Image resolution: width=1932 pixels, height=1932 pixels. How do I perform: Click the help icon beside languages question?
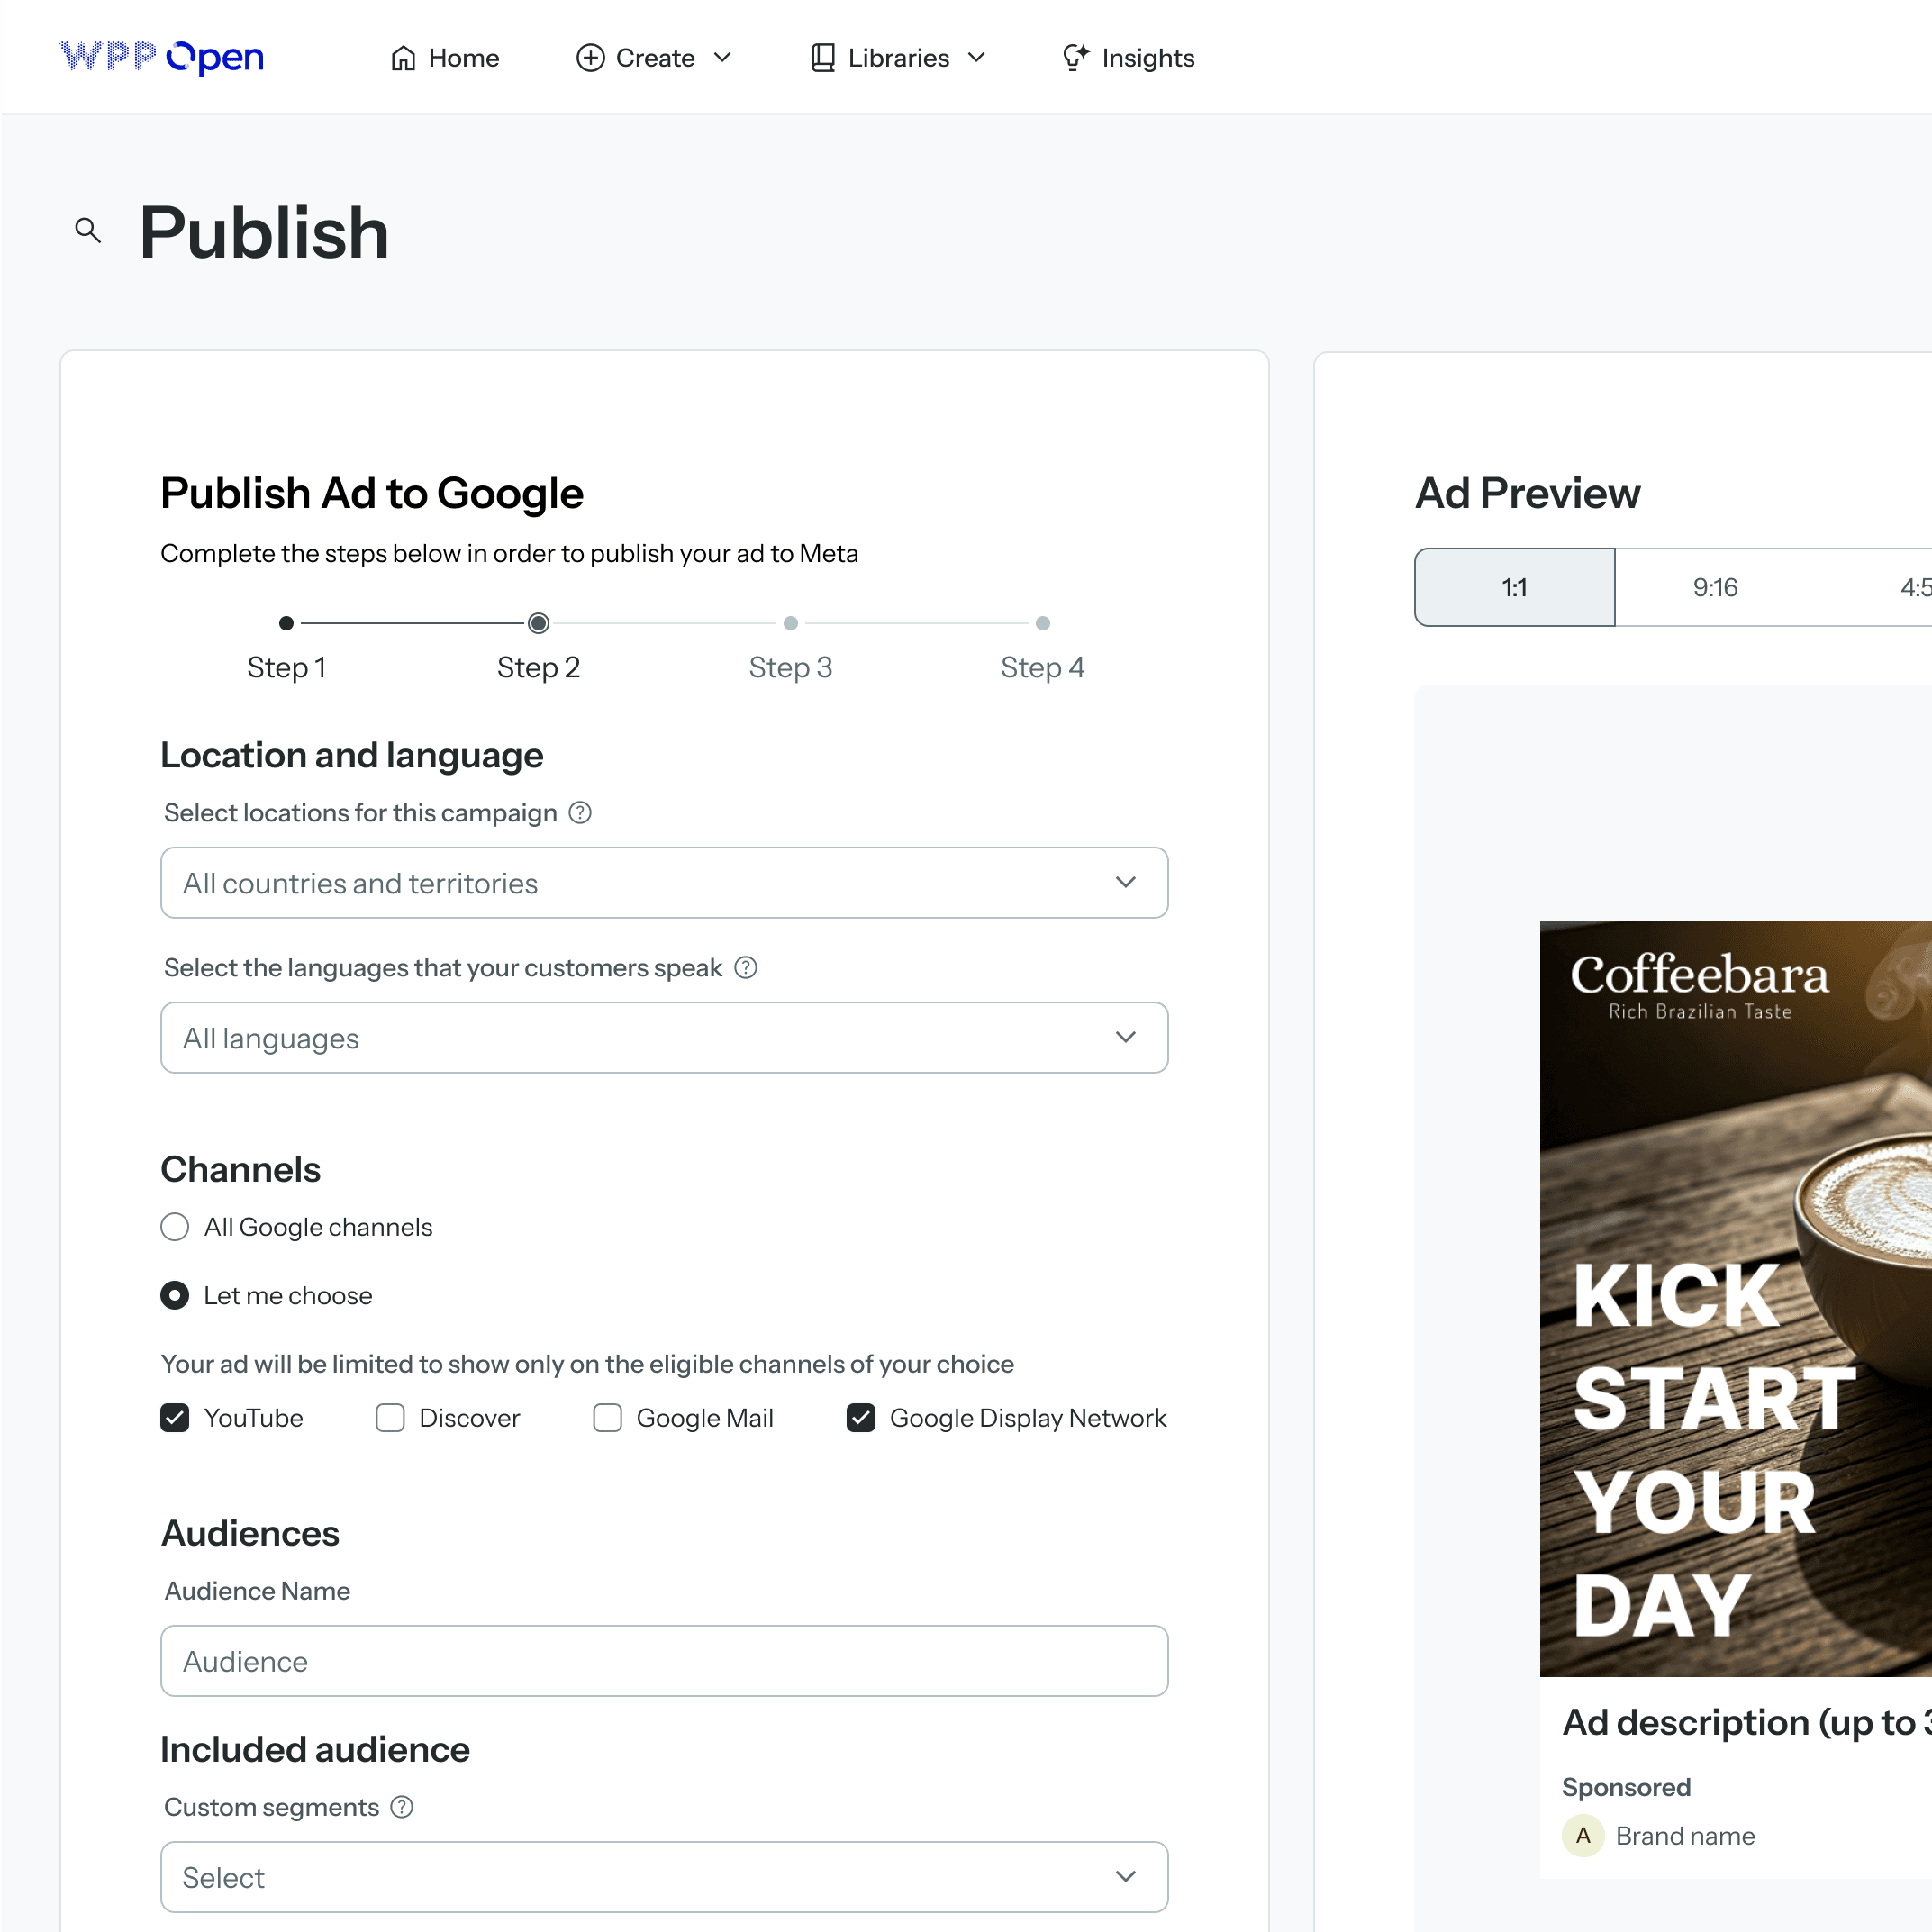(x=745, y=967)
